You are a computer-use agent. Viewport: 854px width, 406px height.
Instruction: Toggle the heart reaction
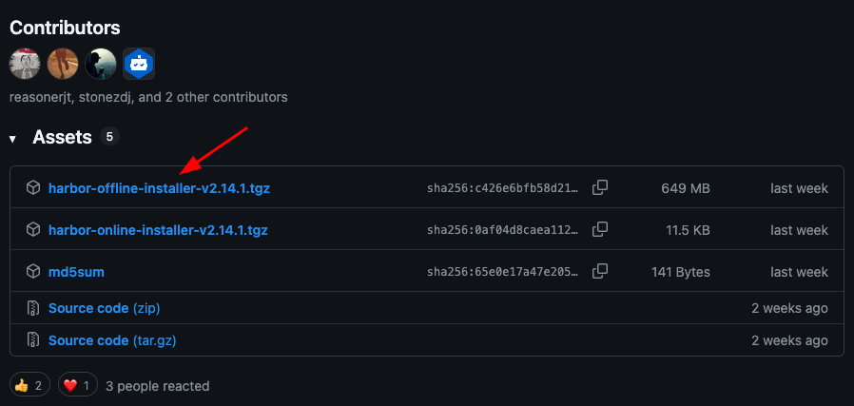point(78,385)
